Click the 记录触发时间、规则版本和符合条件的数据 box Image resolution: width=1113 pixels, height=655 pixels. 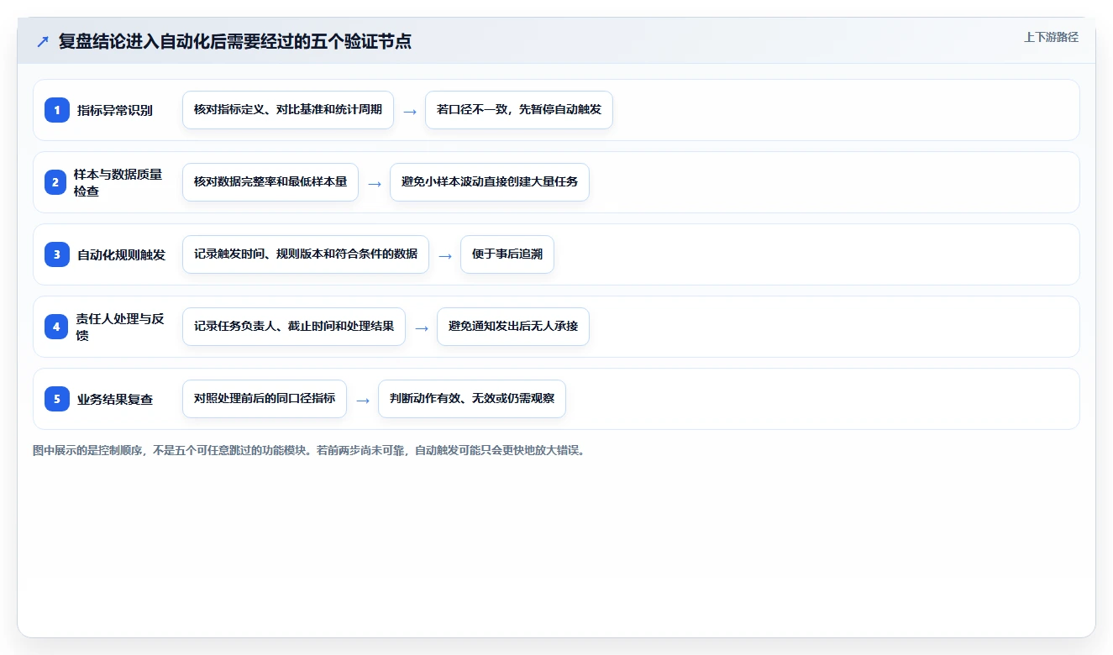(x=306, y=254)
